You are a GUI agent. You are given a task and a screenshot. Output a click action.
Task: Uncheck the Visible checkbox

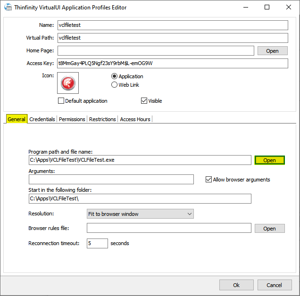click(x=144, y=100)
